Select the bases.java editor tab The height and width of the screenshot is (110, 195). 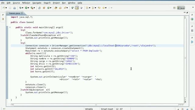click(14, 13)
